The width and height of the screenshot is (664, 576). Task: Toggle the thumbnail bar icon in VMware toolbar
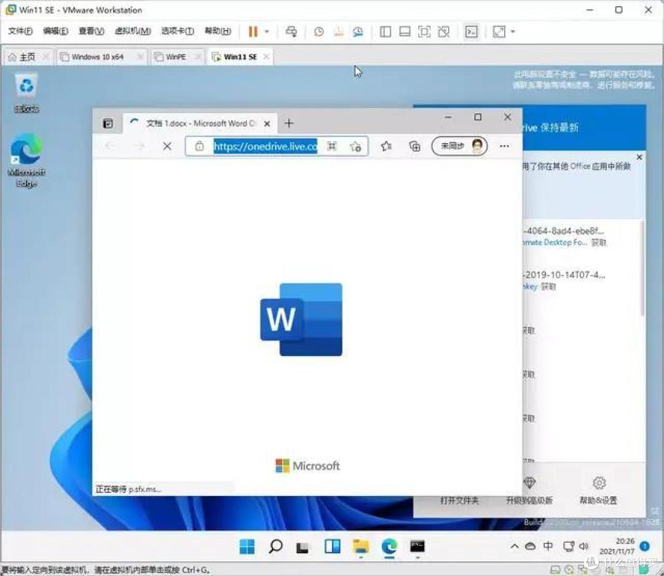pyautogui.click(x=405, y=32)
